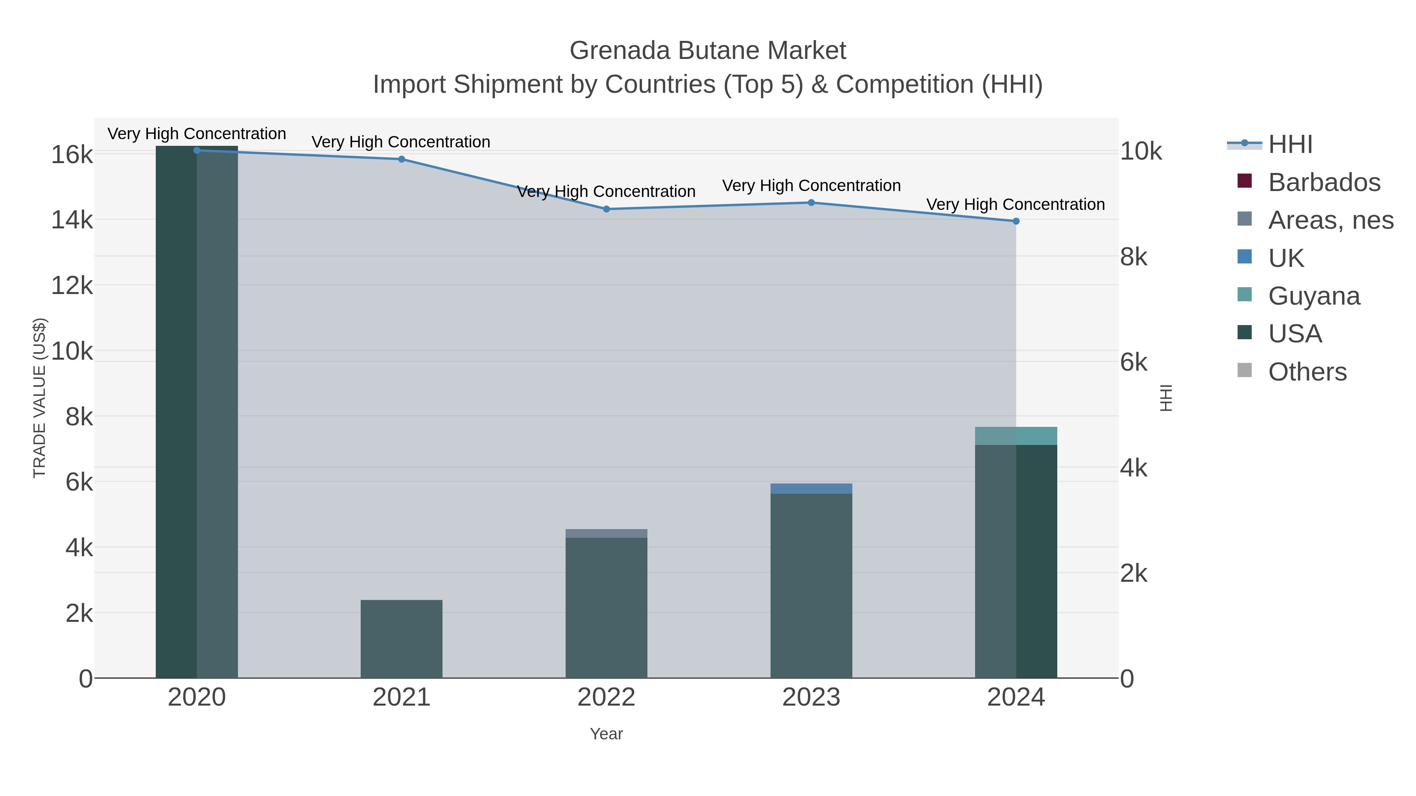Click the 4k left axis tick label
The width and height of the screenshot is (1416, 796).
pyautogui.click(x=79, y=548)
